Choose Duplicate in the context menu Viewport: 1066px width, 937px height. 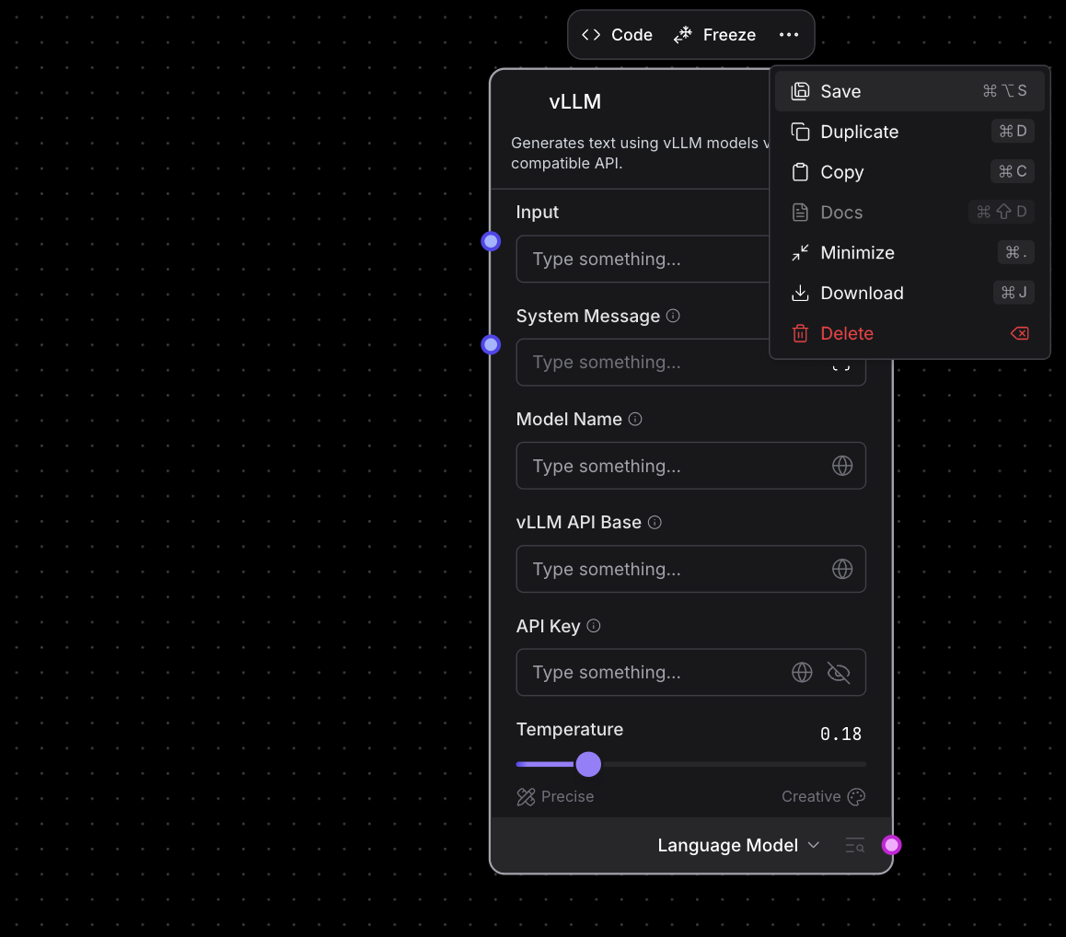(x=910, y=132)
